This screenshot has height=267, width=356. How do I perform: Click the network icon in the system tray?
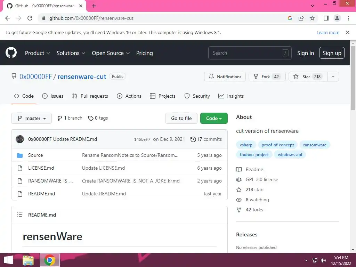(x=315, y=260)
